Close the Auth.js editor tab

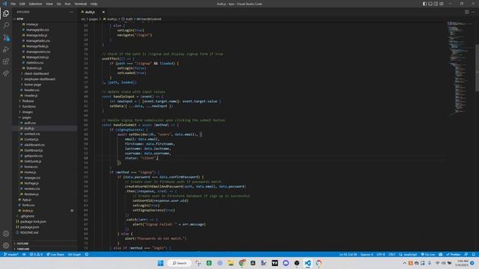click(103, 12)
